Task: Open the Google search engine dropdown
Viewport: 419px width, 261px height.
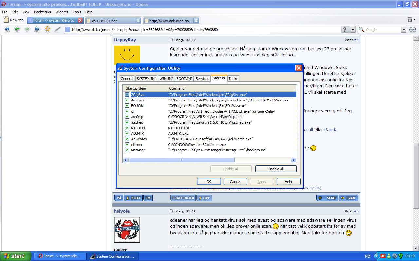Action: pyautogui.click(x=404, y=29)
